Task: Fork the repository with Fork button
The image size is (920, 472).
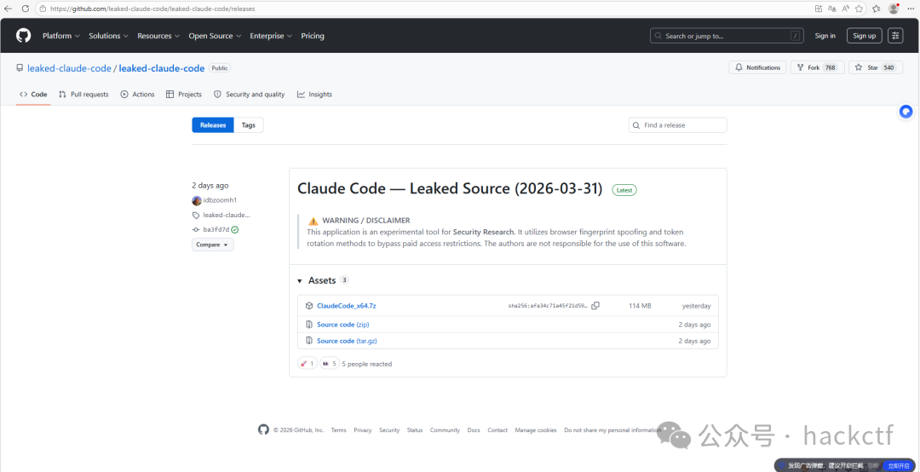Action: point(817,67)
